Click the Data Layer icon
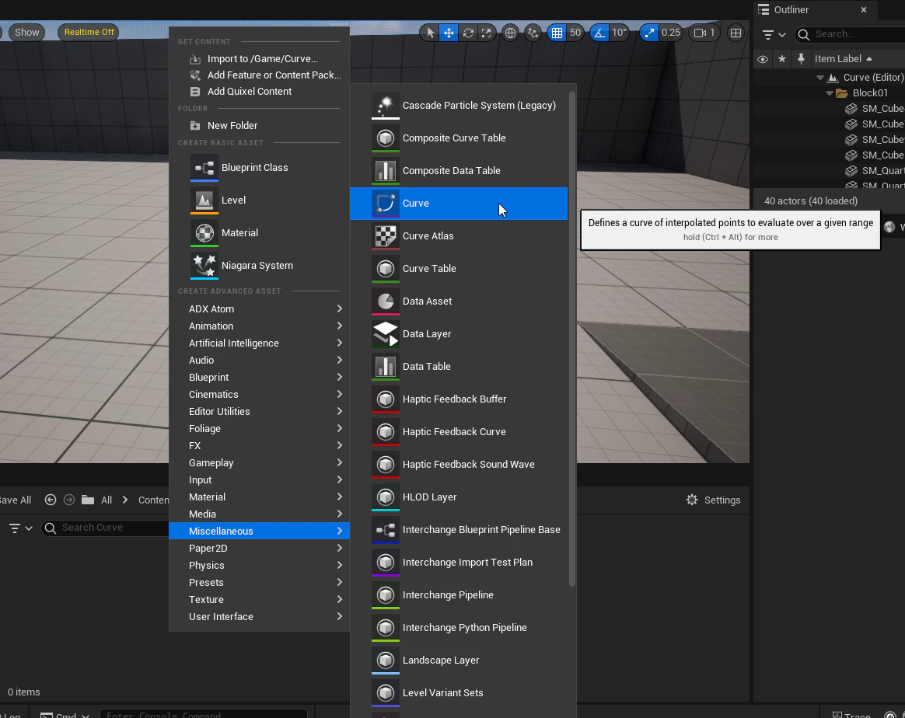This screenshot has height=718, width=905. click(x=386, y=334)
